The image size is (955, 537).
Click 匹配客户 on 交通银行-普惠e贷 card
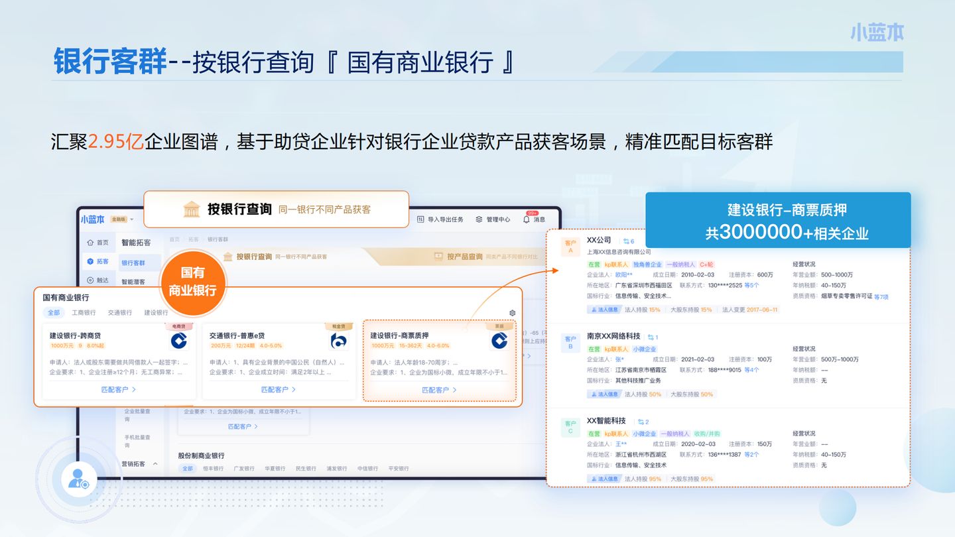[279, 390]
